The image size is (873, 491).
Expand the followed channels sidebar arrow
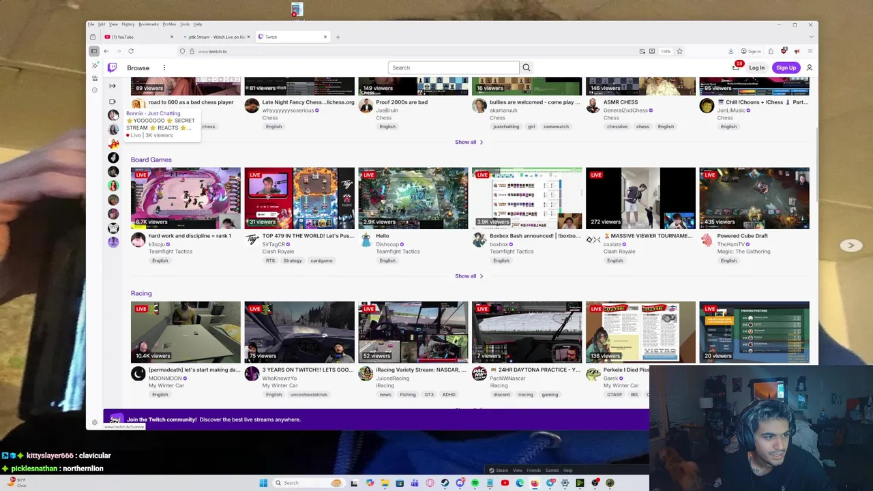click(113, 86)
